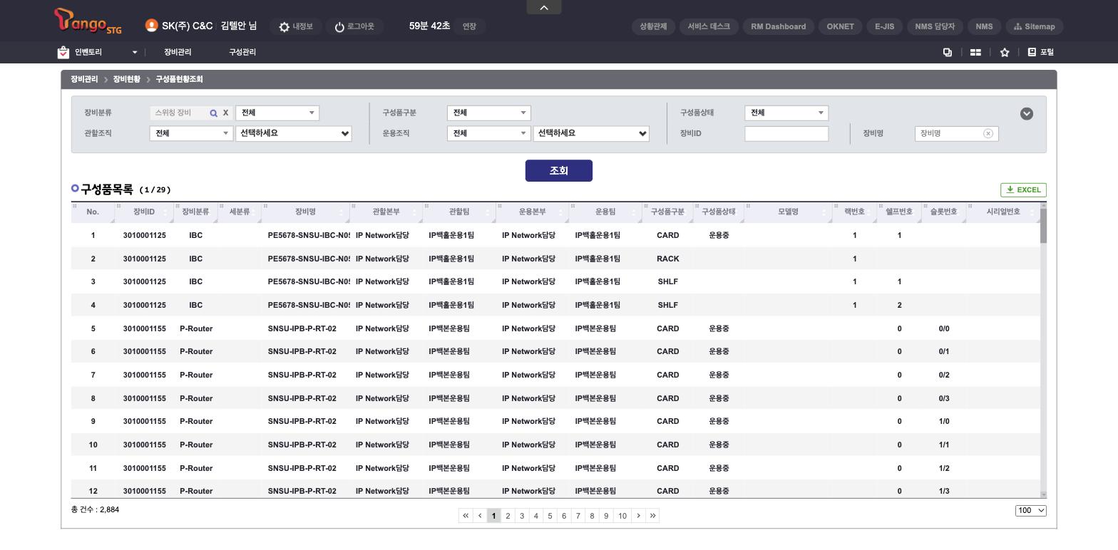Clear 장비분류 field with the X icon
The width and height of the screenshot is (1118, 550).
point(225,113)
